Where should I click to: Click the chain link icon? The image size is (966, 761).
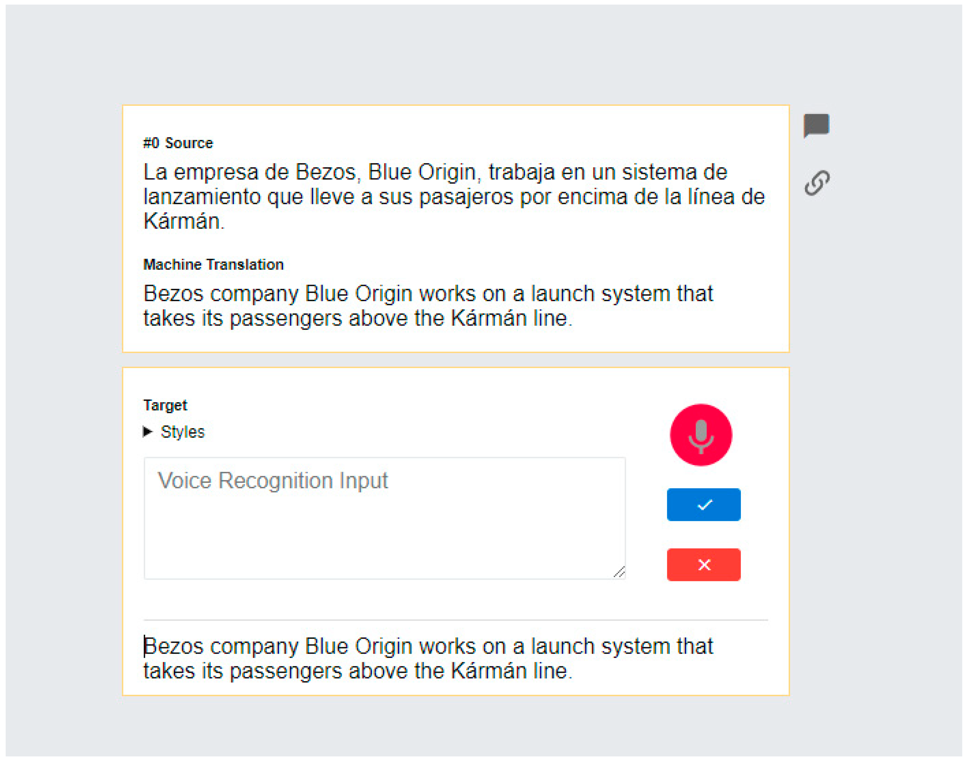tap(817, 183)
